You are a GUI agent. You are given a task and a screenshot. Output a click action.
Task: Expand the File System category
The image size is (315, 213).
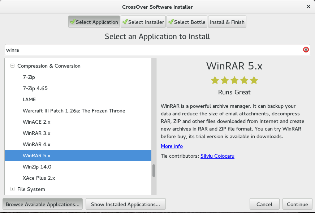pyautogui.click(x=12, y=189)
